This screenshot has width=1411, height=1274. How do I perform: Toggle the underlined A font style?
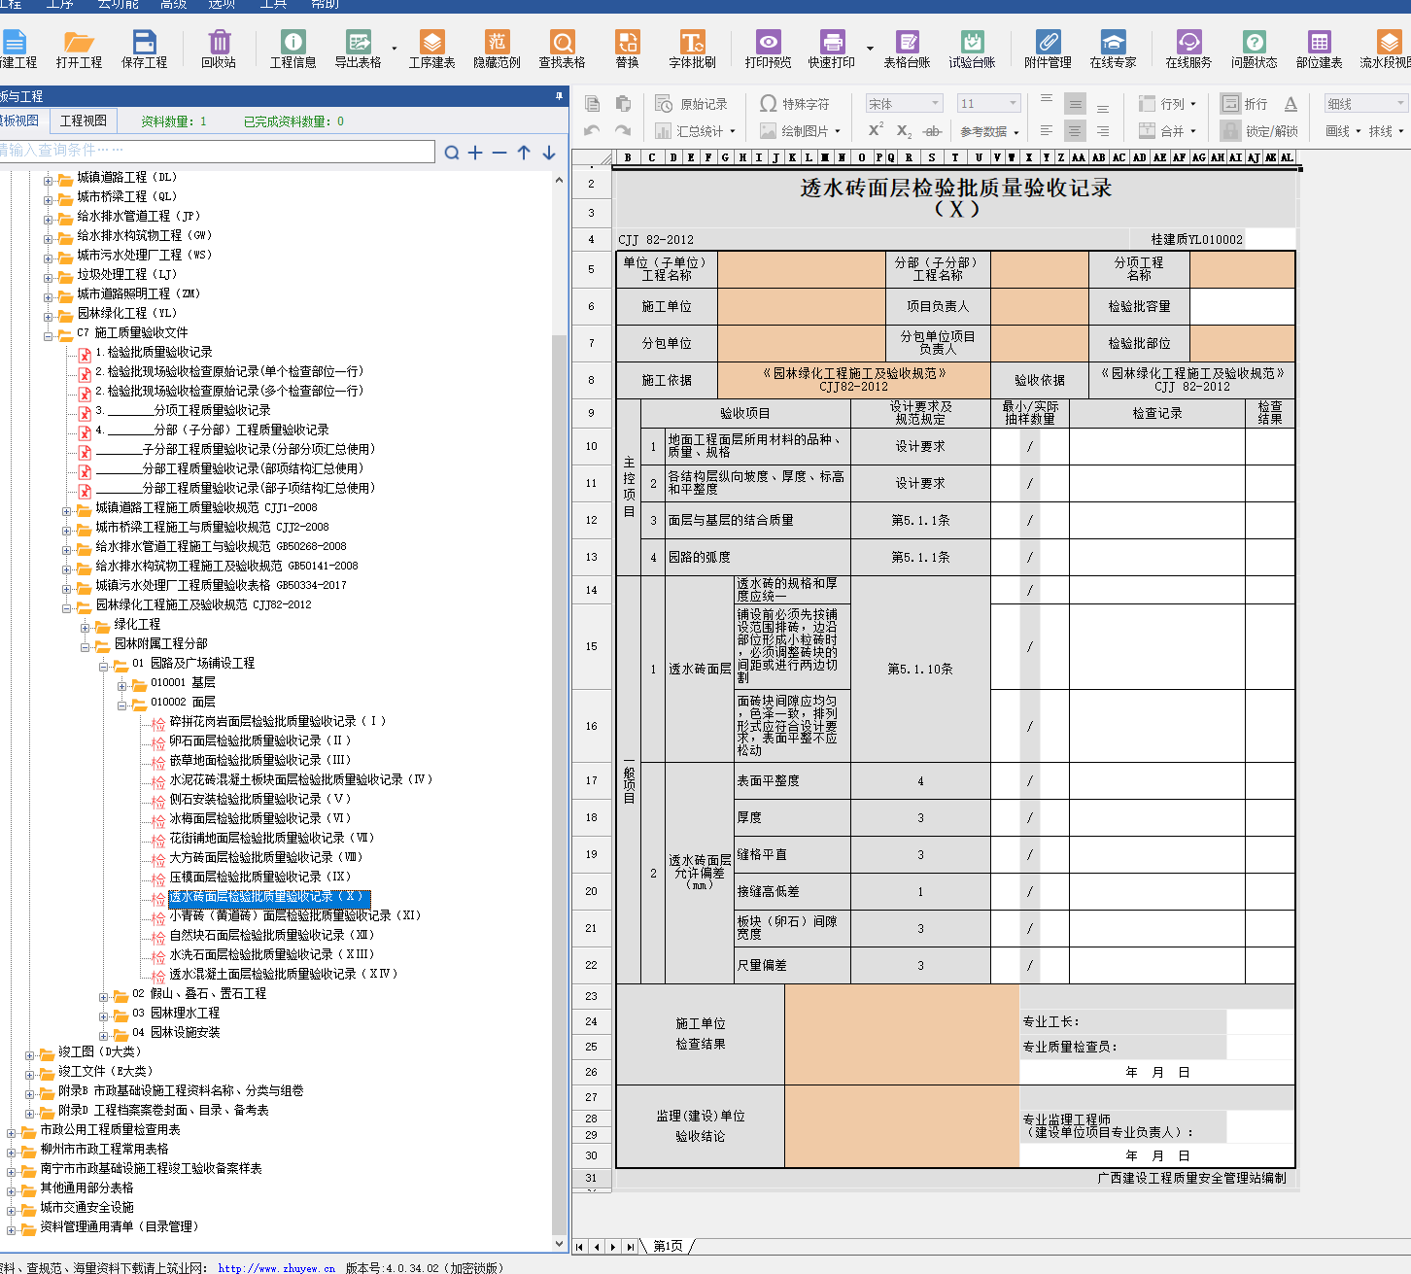coord(1291,104)
